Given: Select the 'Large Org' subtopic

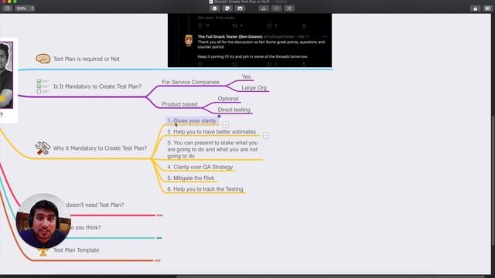Looking at the screenshot, I should (254, 87).
